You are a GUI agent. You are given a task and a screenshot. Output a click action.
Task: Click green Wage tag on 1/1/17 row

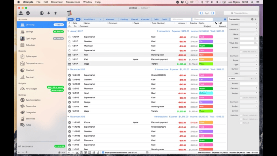pos(206,64)
